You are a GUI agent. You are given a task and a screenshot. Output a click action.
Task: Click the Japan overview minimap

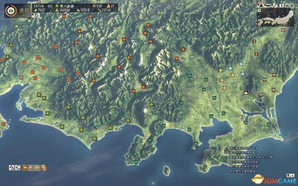[276, 17]
